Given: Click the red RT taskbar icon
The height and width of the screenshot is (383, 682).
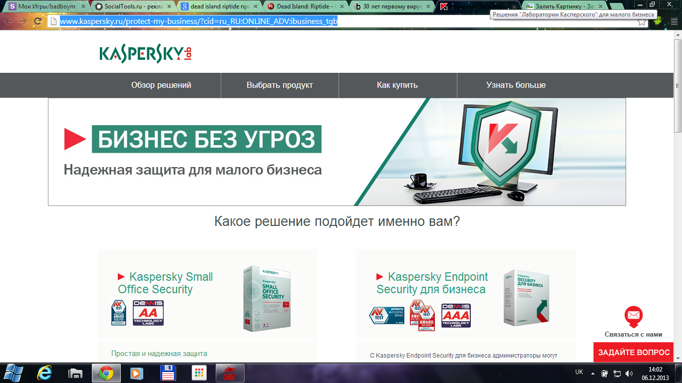Looking at the screenshot, I should coord(230,373).
